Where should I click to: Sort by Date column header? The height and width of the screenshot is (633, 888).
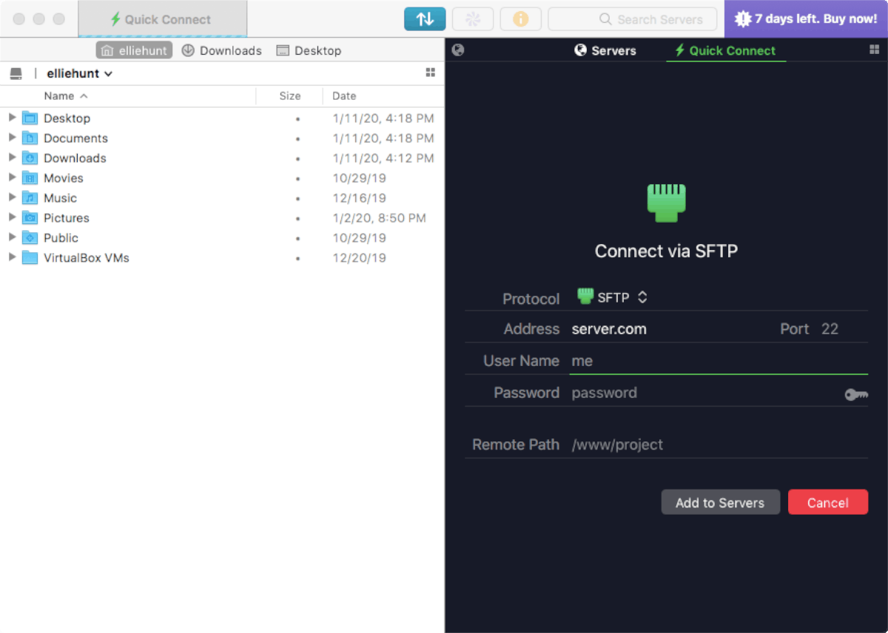tap(344, 96)
